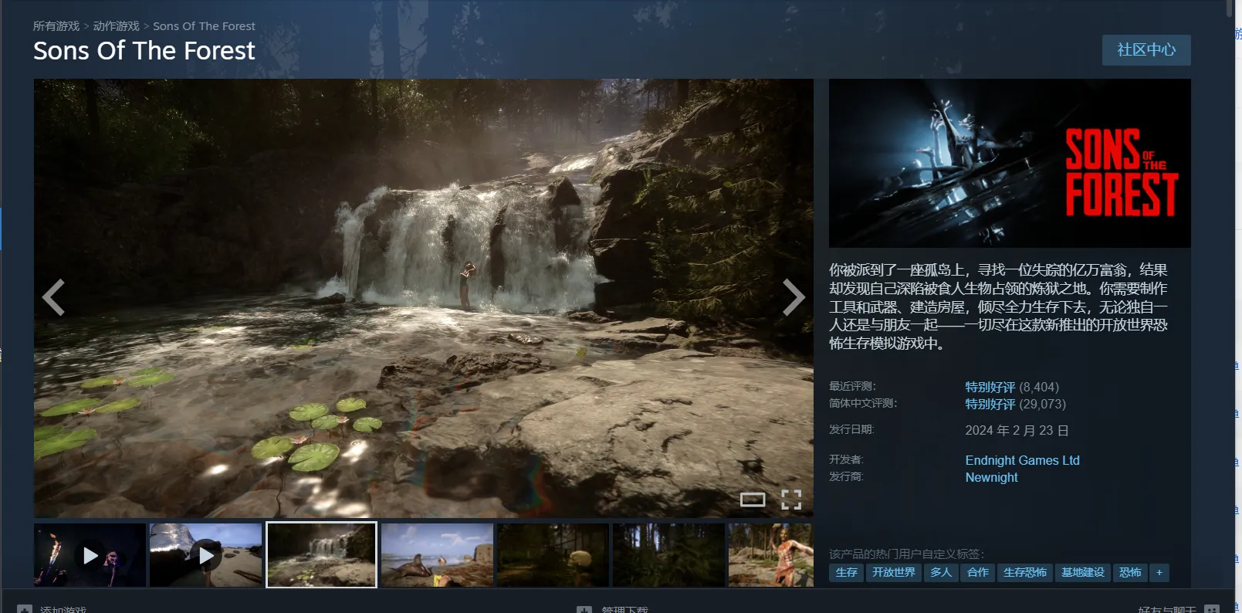The width and height of the screenshot is (1242, 613).
Task: Advance to next screenshot with right arrow
Action: coord(793,298)
